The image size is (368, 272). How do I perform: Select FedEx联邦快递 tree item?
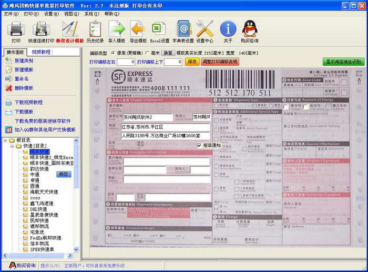click(x=46, y=238)
